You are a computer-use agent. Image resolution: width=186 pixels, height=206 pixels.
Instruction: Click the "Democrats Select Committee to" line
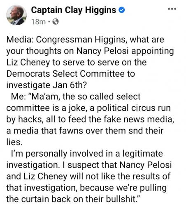71,74
